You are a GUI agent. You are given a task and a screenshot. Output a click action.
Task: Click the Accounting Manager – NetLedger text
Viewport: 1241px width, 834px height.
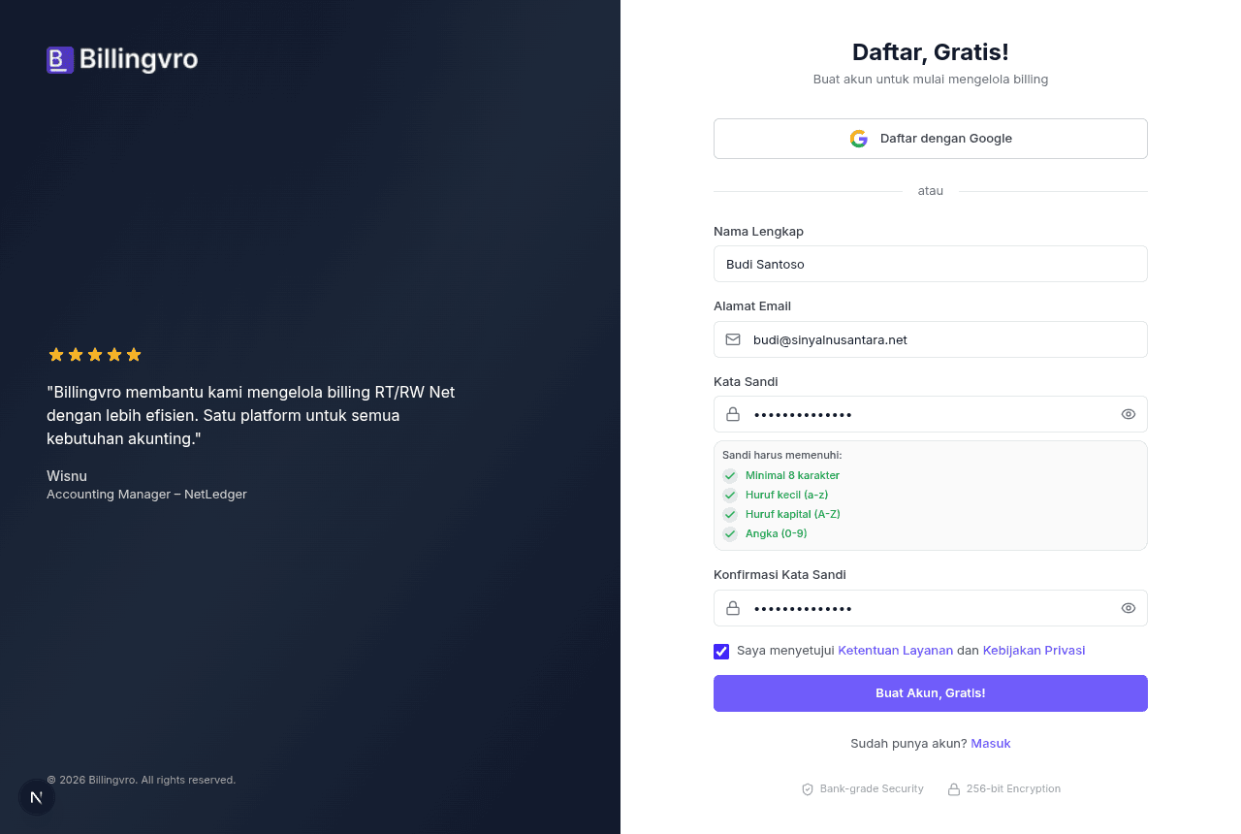pos(146,495)
